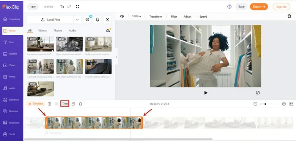The image size is (296, 141).
Task: Delete the clip via timeline trash icon
Action: [80, 104]
